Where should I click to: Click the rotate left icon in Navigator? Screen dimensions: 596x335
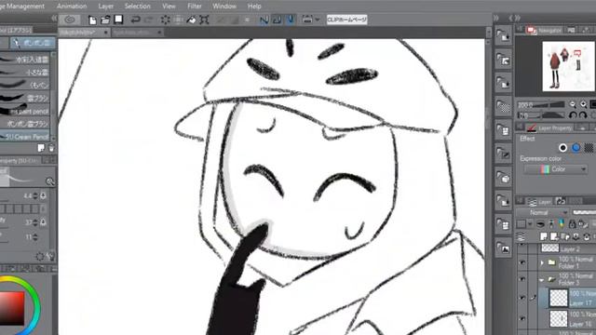(573, 114)
